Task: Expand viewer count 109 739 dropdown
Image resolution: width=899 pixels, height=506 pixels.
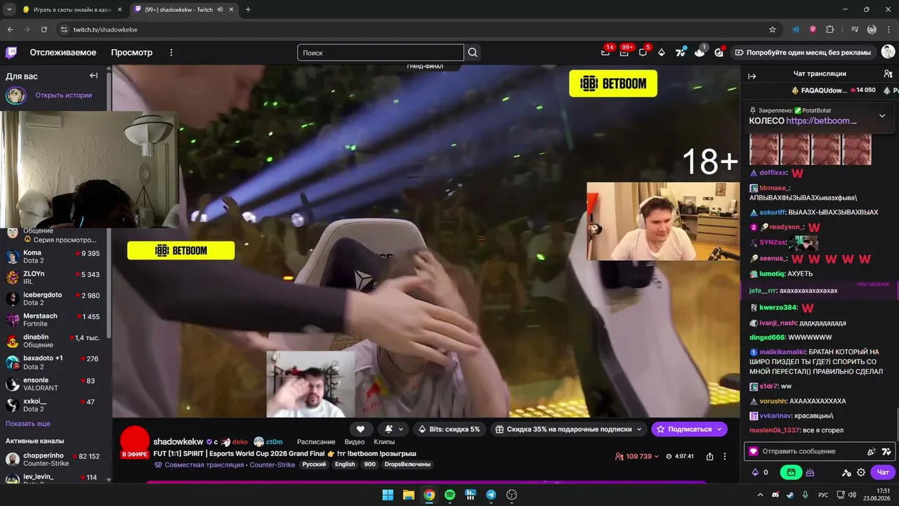Action: pos(637,456)
